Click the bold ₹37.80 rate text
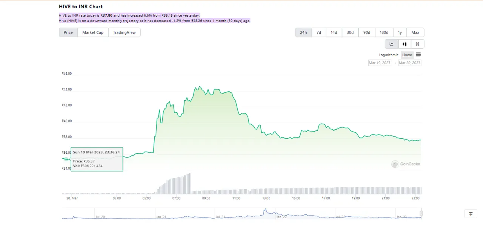483x225 pixels. coord(106,15)
